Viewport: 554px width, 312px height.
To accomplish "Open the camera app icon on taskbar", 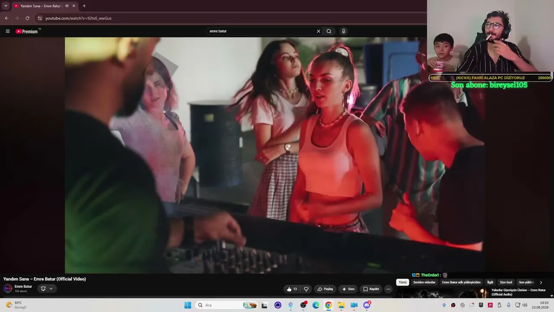I will [354, 305].
